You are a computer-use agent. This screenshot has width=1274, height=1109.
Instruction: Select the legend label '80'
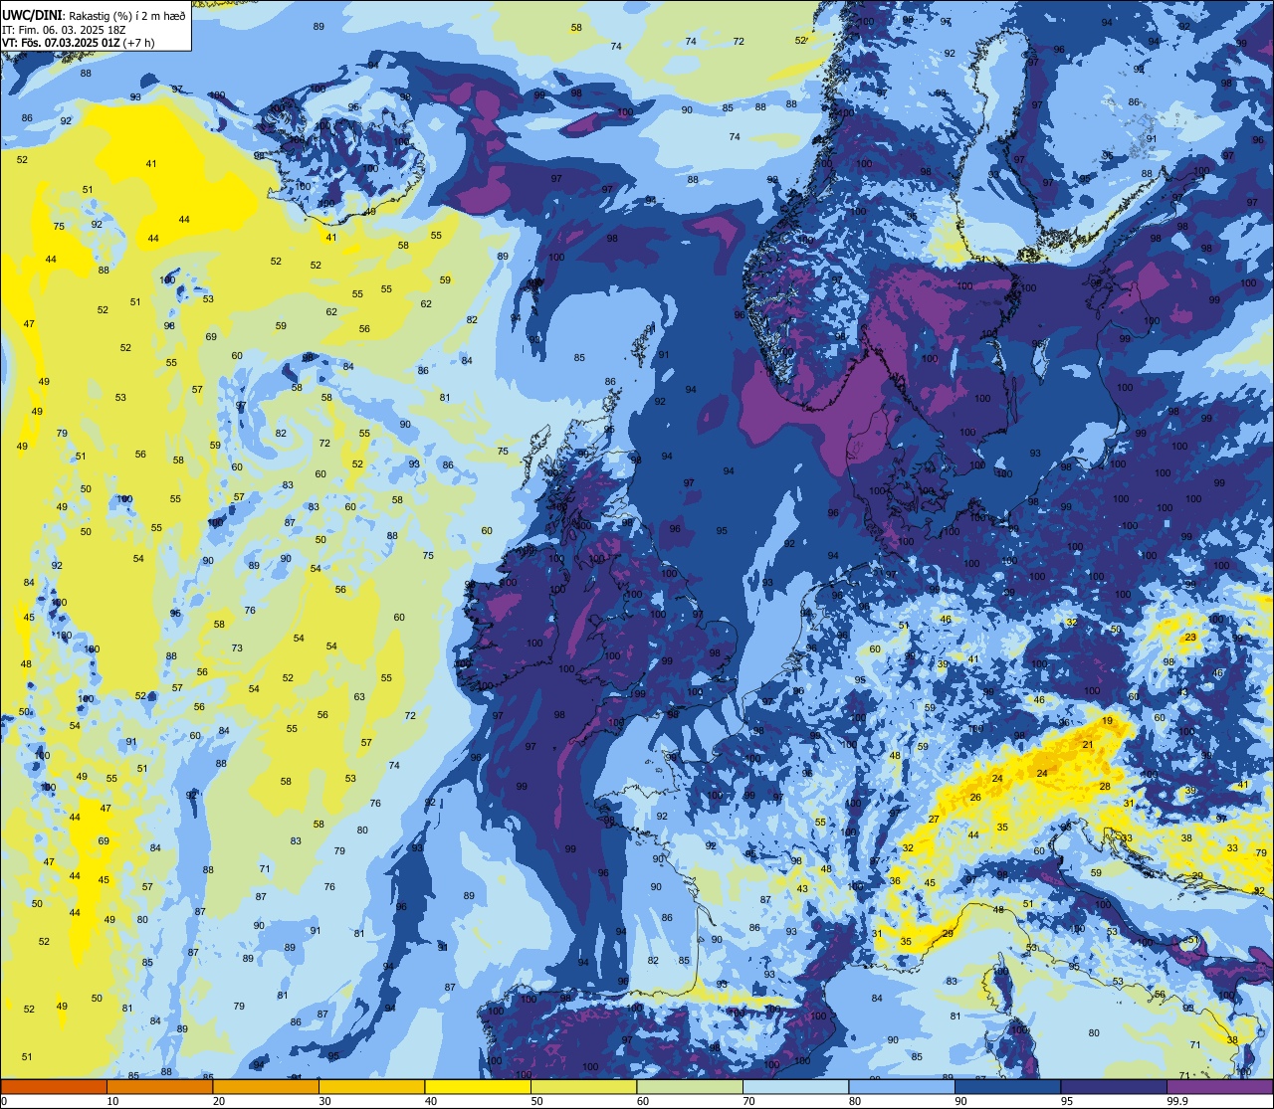[x=855, y=1101]
